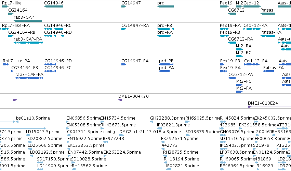
Task: Click EST SD11516.5prime glyph
Action: (x=223, y=142)
